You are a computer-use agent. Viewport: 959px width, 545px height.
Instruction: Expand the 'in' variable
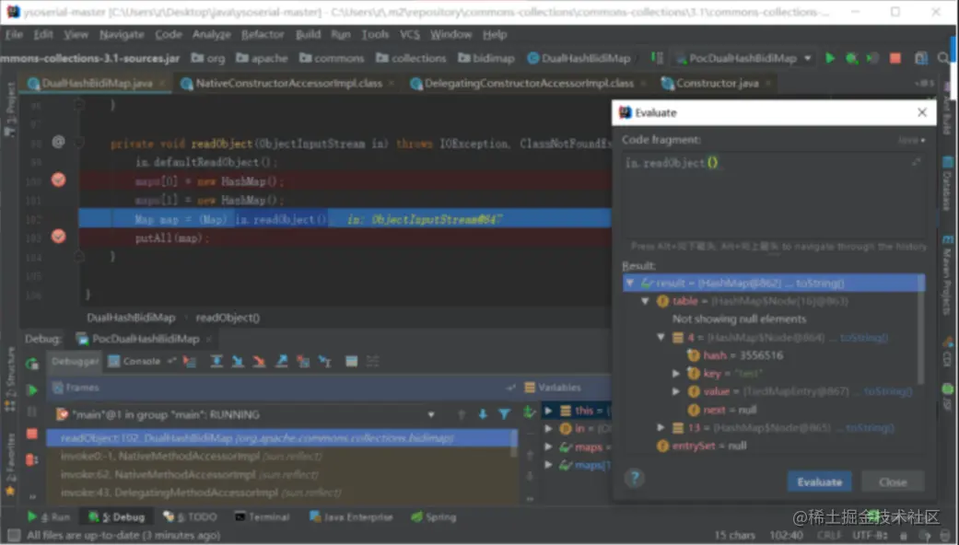pyautogui.click(x=549, y=429)
